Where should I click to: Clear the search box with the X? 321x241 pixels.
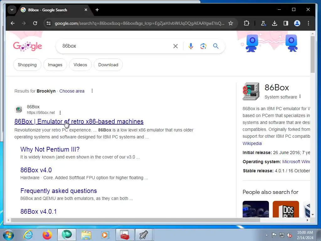(x=176, y=46)
